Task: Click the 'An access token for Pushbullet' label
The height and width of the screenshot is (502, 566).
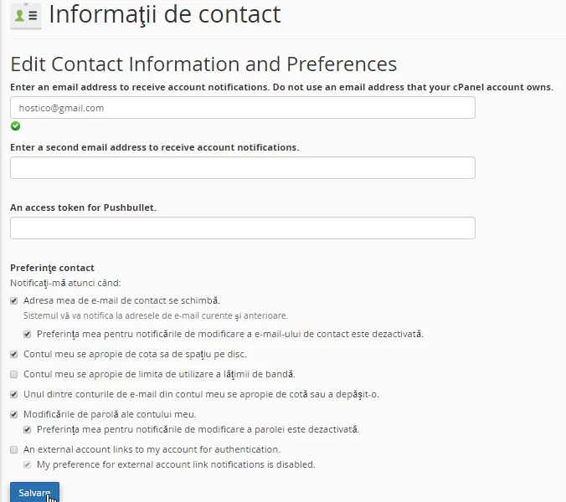Action: [x=83, y=207]
